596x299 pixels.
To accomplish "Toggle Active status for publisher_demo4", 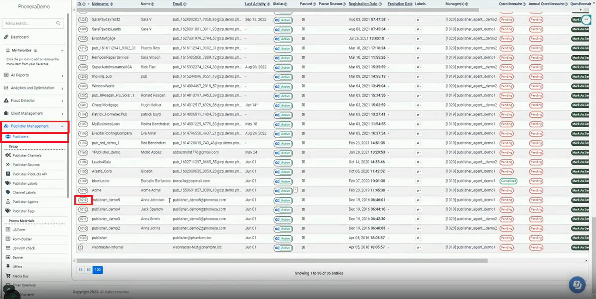I will click(x=285, y=210).
